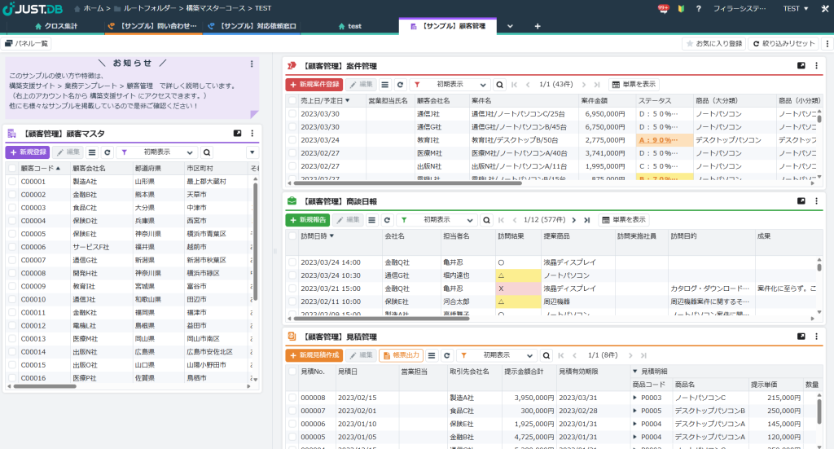Maximize the 顧客マスタ panel
The width and height of the screenshot is (834, 449).
tap(237, 134)
